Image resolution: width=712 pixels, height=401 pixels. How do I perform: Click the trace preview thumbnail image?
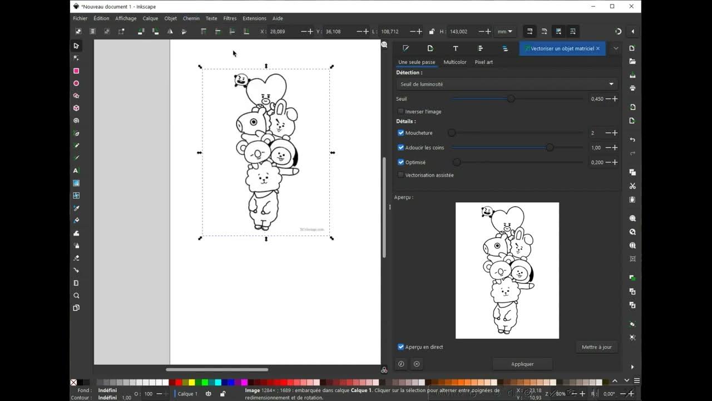pos(507,270)
